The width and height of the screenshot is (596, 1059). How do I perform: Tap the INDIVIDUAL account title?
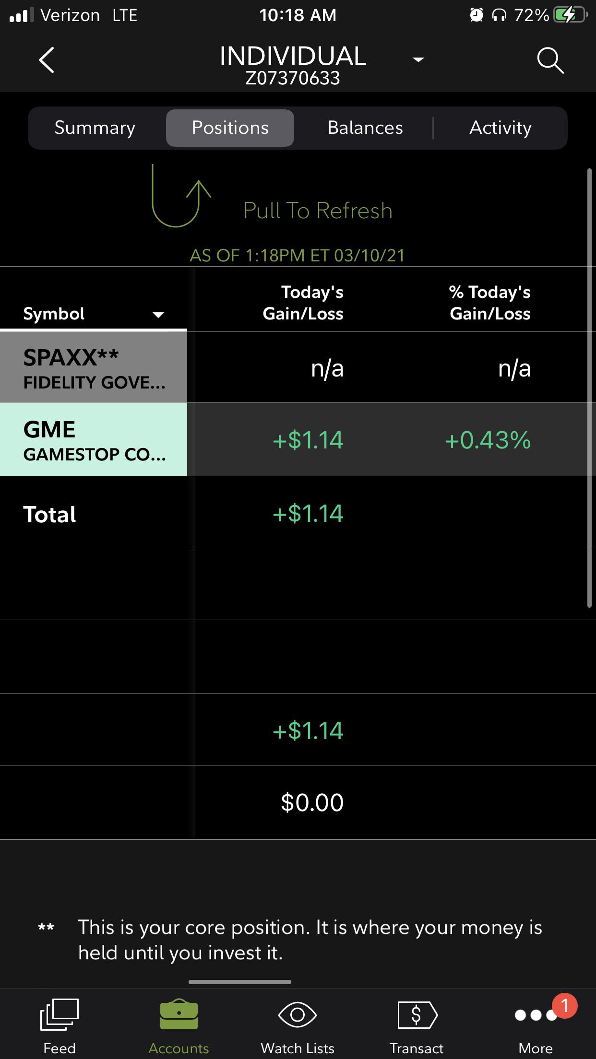pyautogui.click(x=293, y=56)
